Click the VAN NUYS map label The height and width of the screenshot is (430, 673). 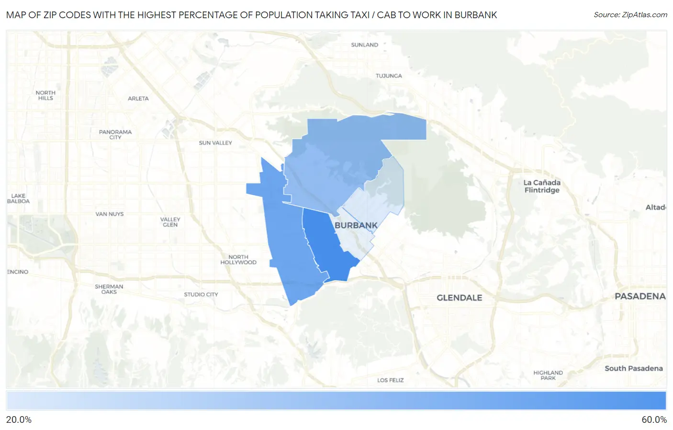(x=110, y=214)
